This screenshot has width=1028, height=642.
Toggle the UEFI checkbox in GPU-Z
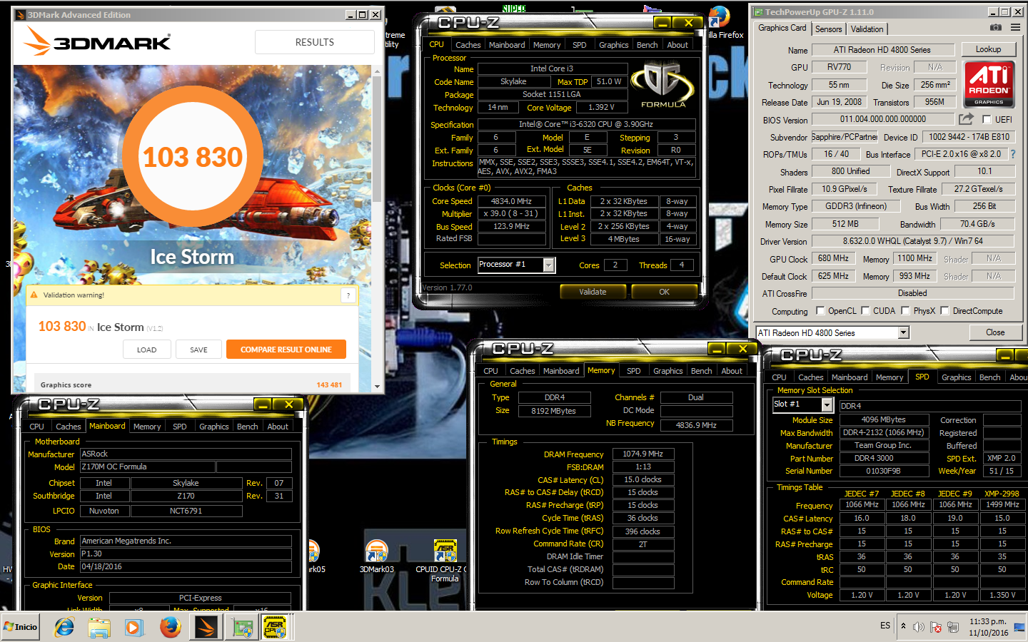point(987,120)
